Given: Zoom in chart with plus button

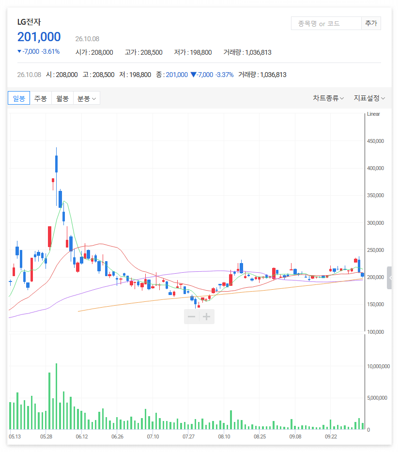Looking at the screenshot, I should pyautogui.click(x=207, y=316).
